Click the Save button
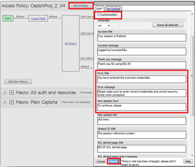Screen dimensions: 195x167 [x=114, y=161]
